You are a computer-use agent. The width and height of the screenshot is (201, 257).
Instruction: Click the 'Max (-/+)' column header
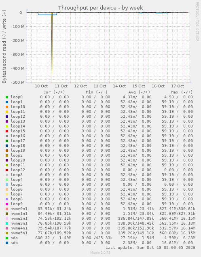tap(182, 92)
